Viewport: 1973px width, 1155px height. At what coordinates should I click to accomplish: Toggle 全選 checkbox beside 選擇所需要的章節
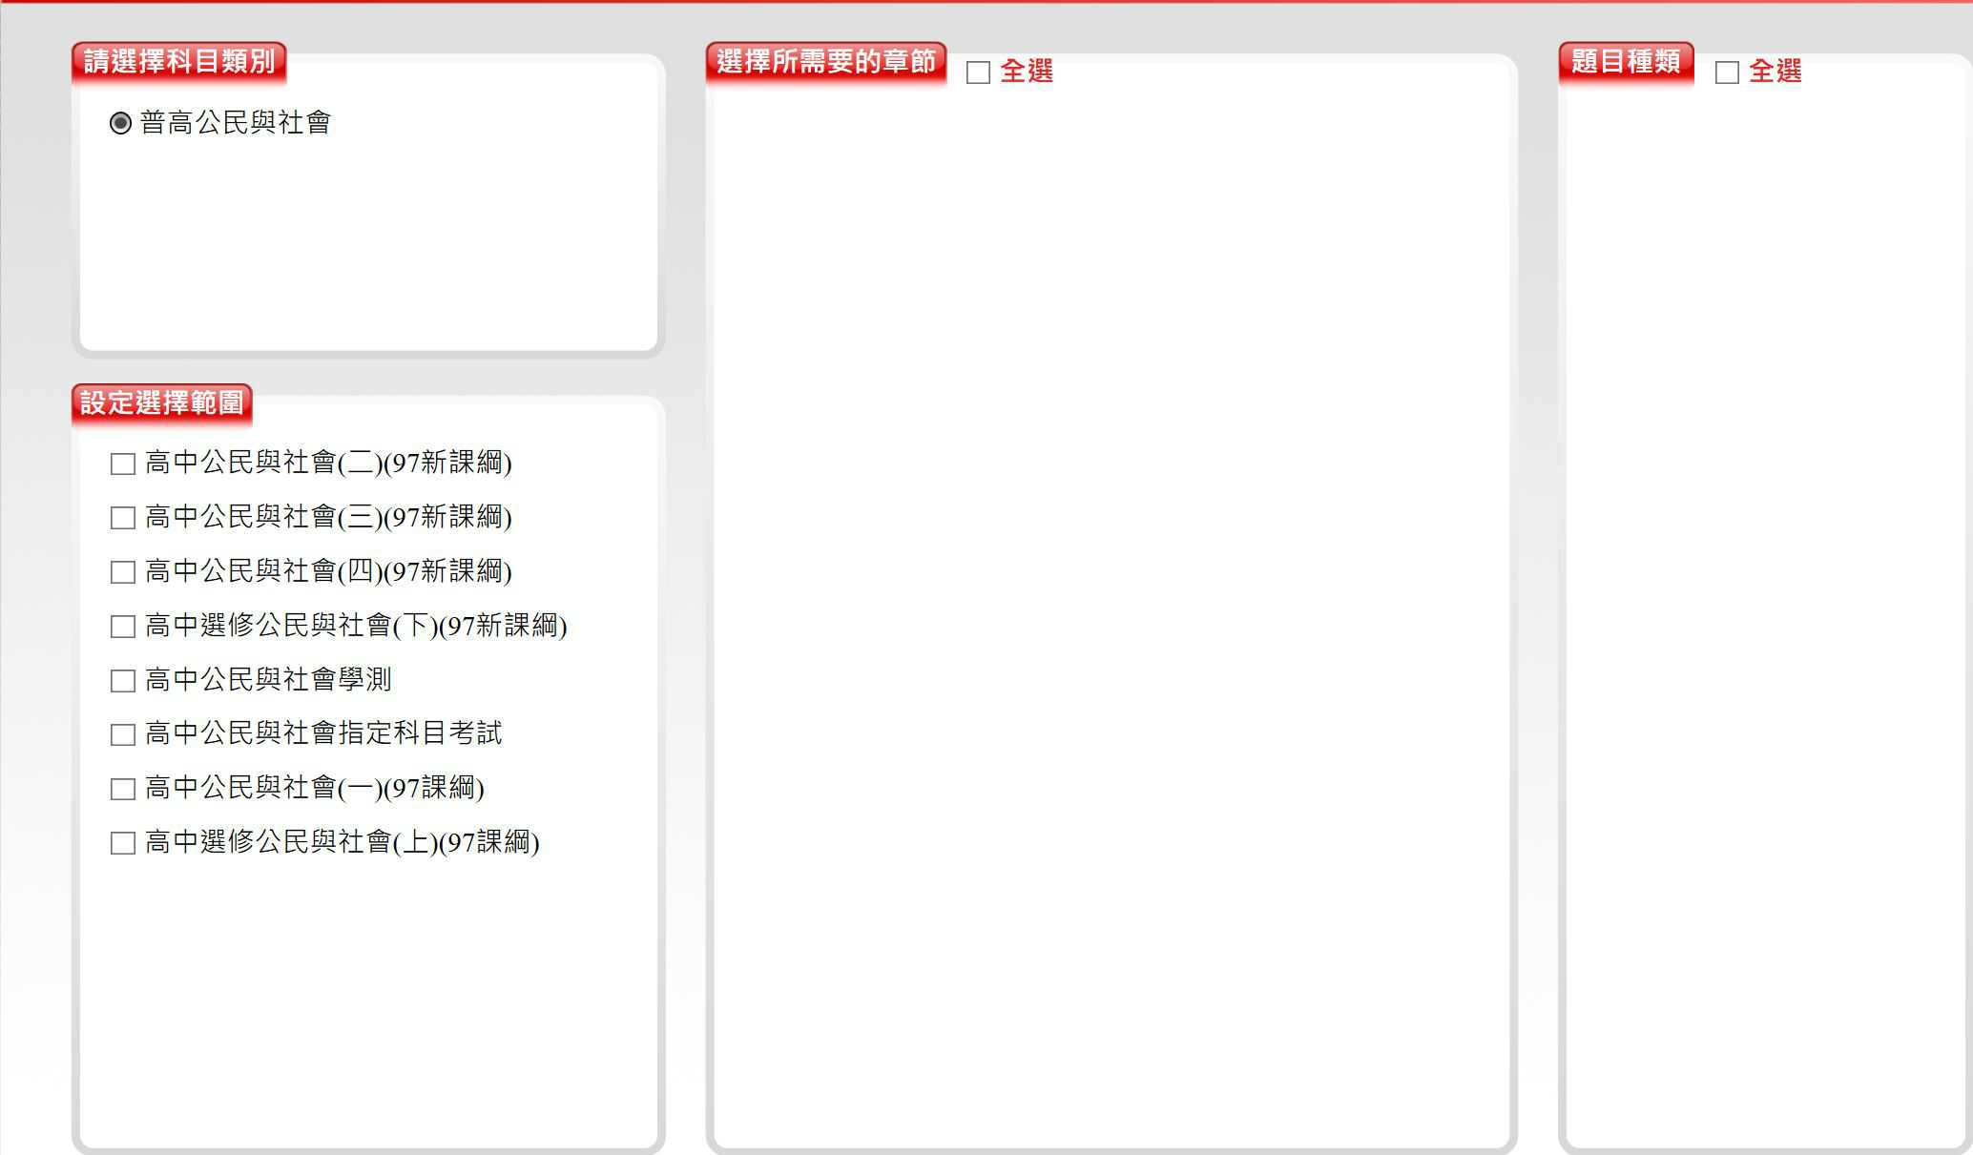978,72
